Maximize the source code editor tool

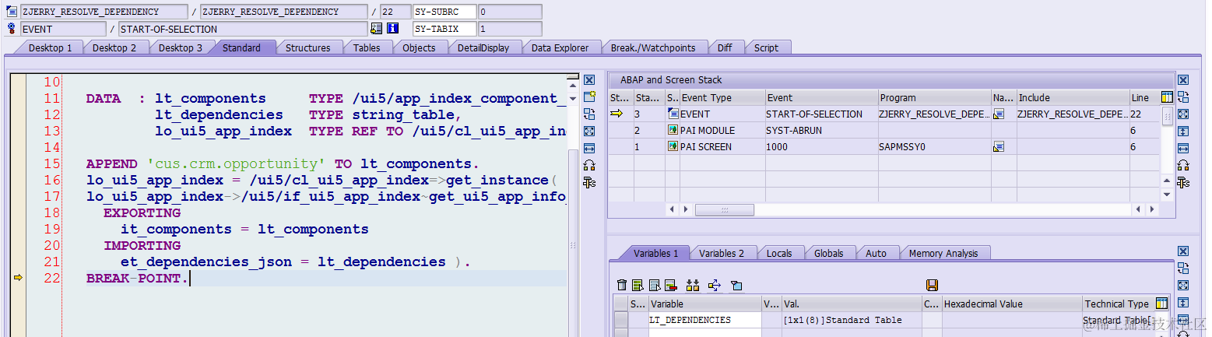click(x=589, y=131)
